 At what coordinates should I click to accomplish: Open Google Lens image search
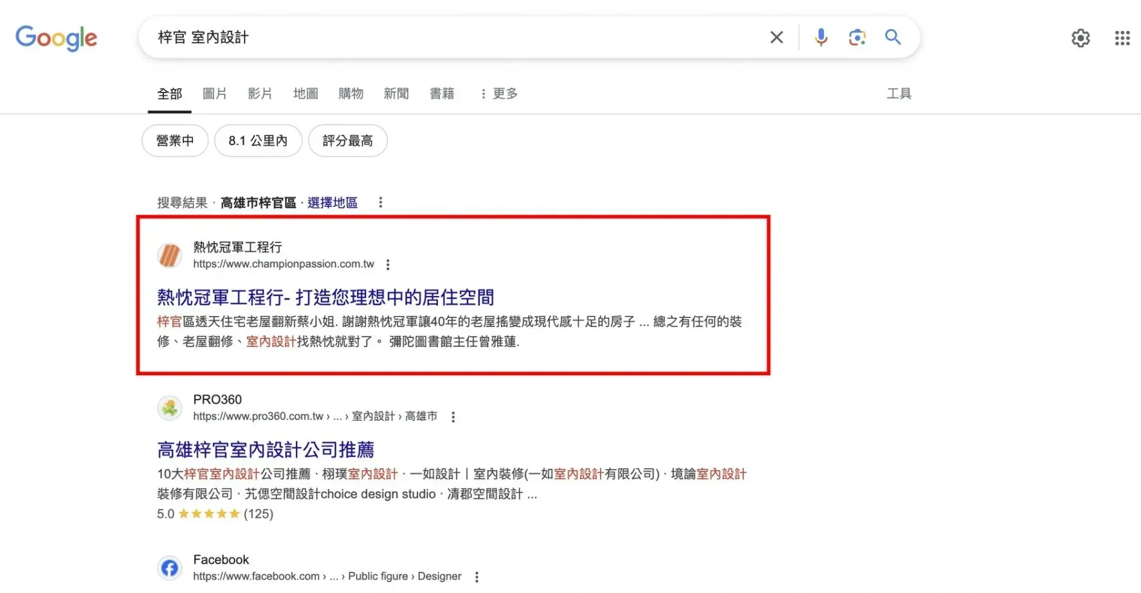[857, 37]
